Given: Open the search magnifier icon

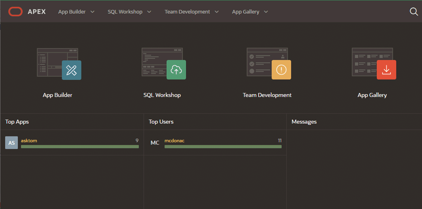Looking at the screenshot, I should click(x=414, y=12).
